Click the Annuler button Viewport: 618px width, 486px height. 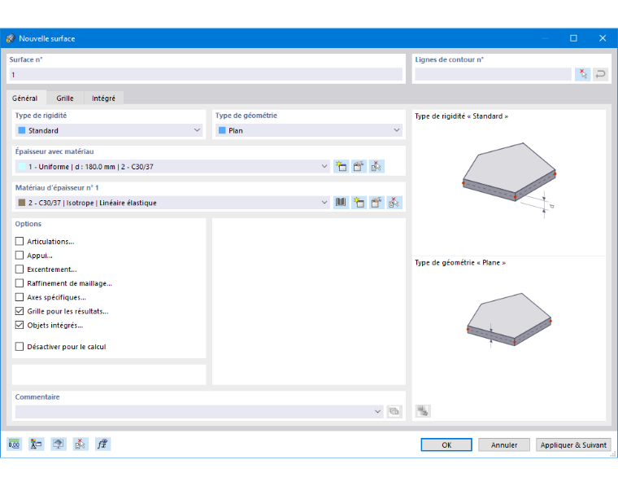click(x=504, y=444)
